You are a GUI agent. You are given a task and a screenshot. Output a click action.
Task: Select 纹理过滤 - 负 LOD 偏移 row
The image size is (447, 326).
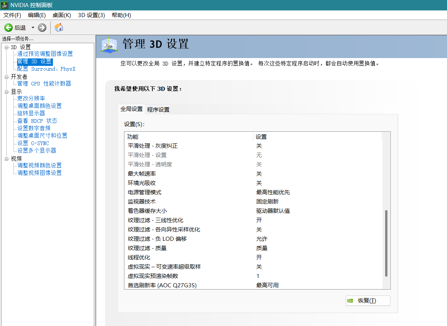(253, 239)
